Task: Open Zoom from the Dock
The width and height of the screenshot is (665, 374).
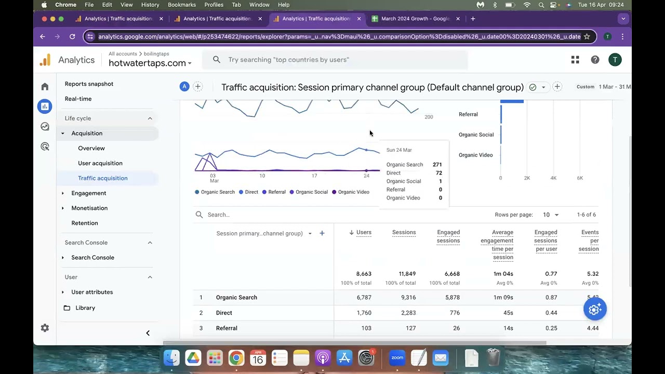Action: pos(397,357)
